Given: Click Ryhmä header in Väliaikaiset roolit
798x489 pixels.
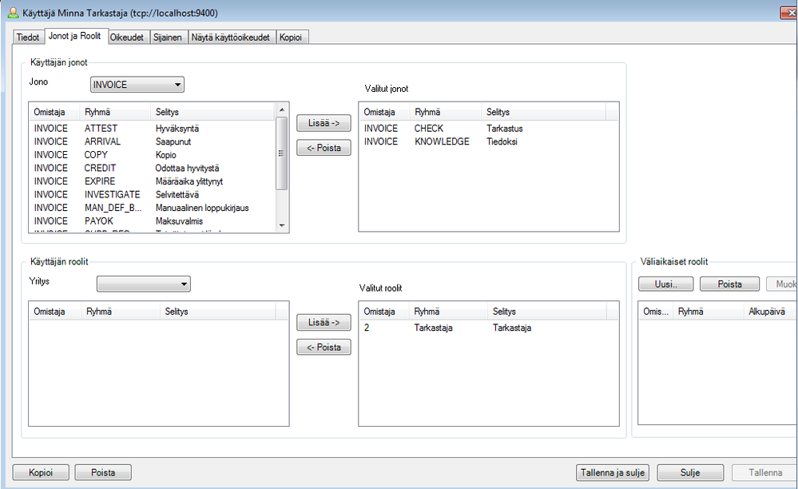Looking at the screenshot, I should tap(709, 312).
